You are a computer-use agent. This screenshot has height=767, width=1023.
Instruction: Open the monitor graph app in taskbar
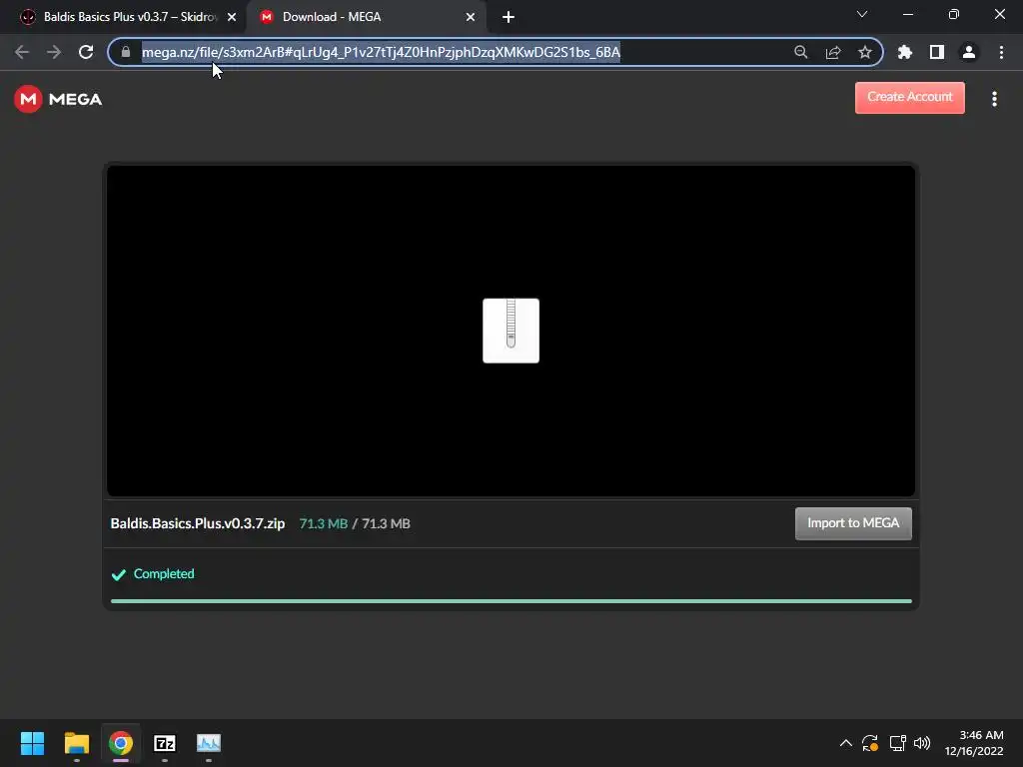209,743
